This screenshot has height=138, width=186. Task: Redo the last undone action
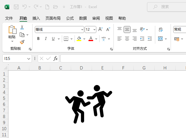click(x=36, y=7)
